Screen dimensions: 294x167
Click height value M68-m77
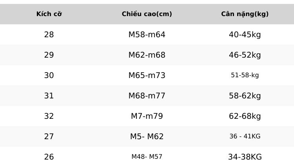pyautogui.click(x=147, y=96)
